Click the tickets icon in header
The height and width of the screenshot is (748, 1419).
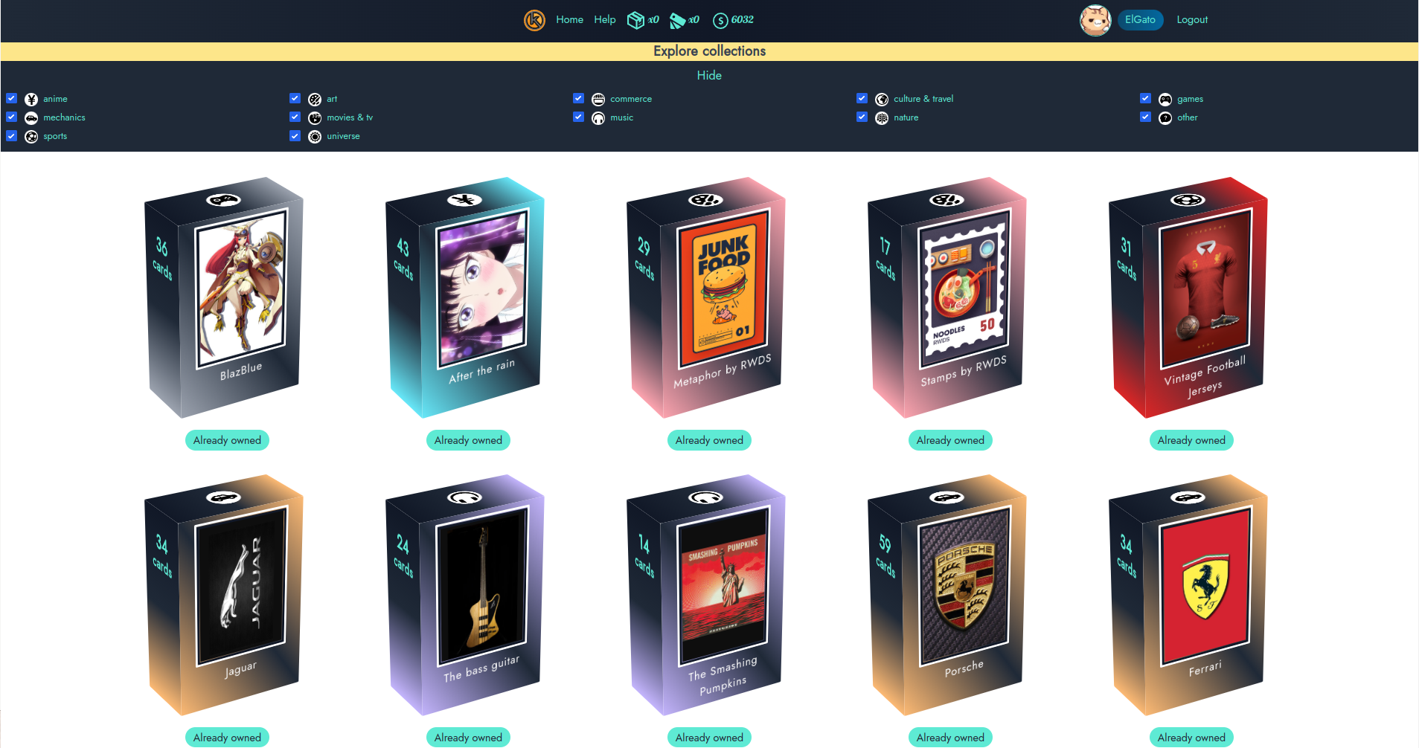point(677,21)
